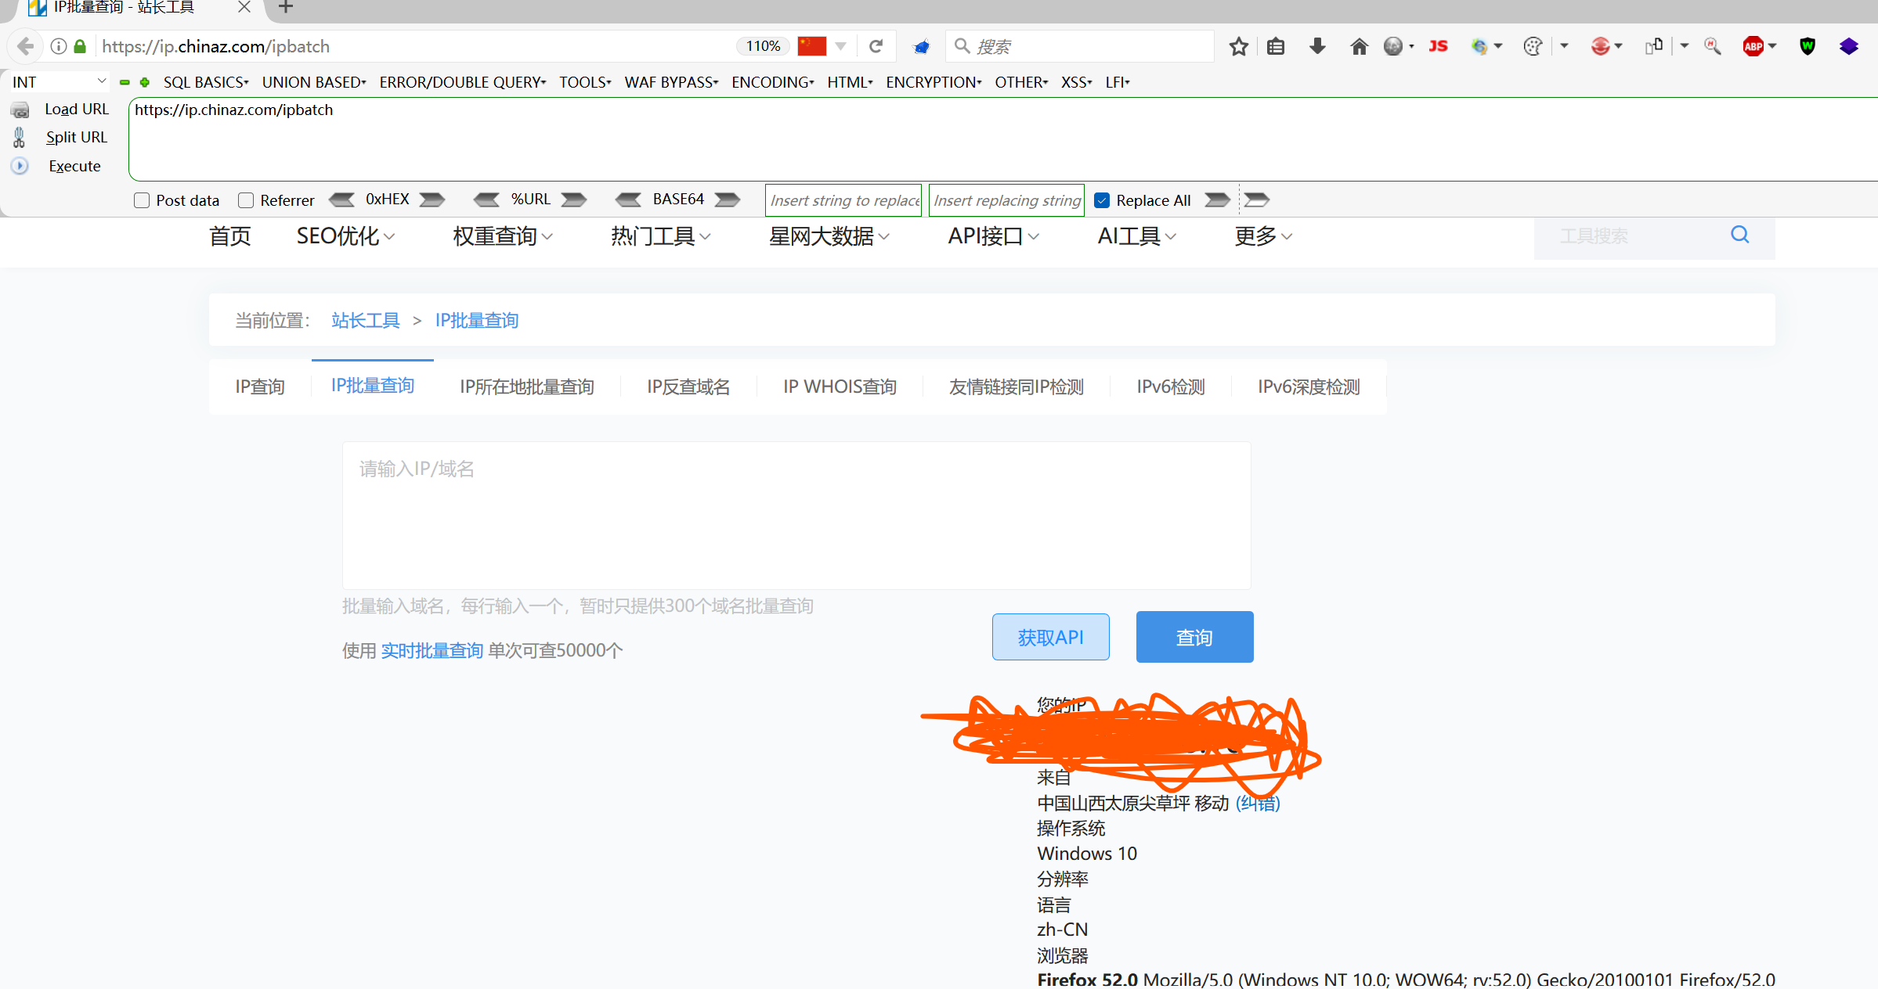Click 0xHEX encode right arrow
1878x989 pixels.
432,200
